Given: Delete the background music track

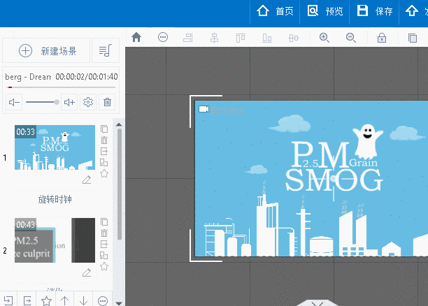Looking at the screenshot, I should coord(107,103).
